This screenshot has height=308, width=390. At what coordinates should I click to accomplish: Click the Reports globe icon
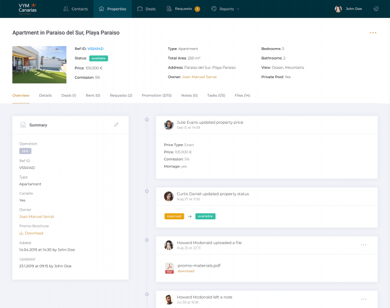(x=213, y=9)
